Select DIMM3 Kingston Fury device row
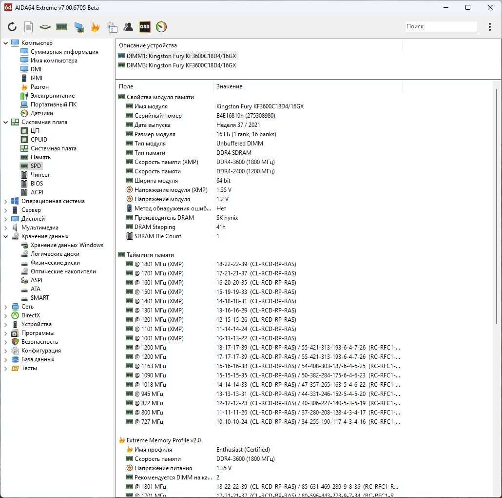 (177, 65)
